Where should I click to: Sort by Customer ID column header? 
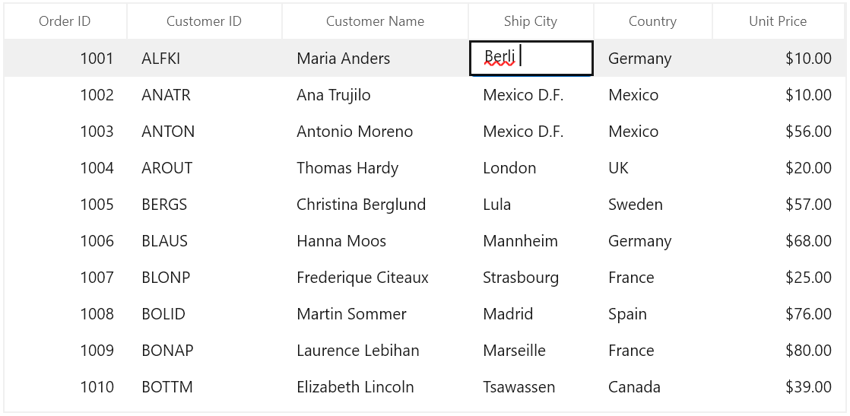coord(204,21)
